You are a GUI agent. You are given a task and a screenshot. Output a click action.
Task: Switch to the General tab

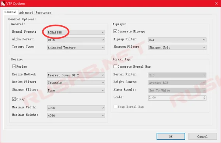point(10,12)
